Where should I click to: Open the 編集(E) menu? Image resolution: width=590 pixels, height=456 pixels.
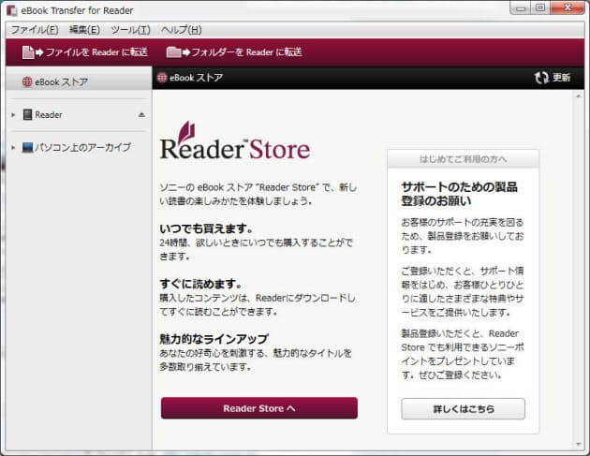click(x=84, y=29)
